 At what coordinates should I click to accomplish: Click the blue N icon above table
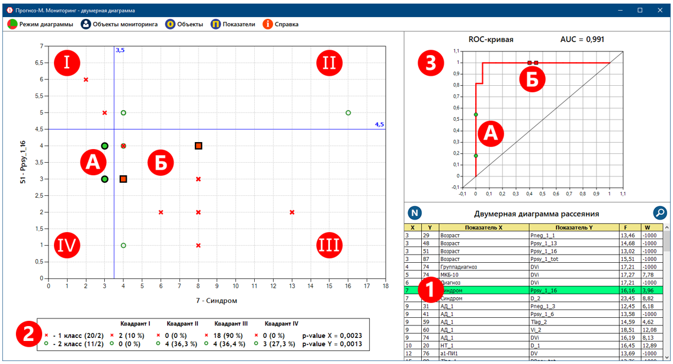415,213
